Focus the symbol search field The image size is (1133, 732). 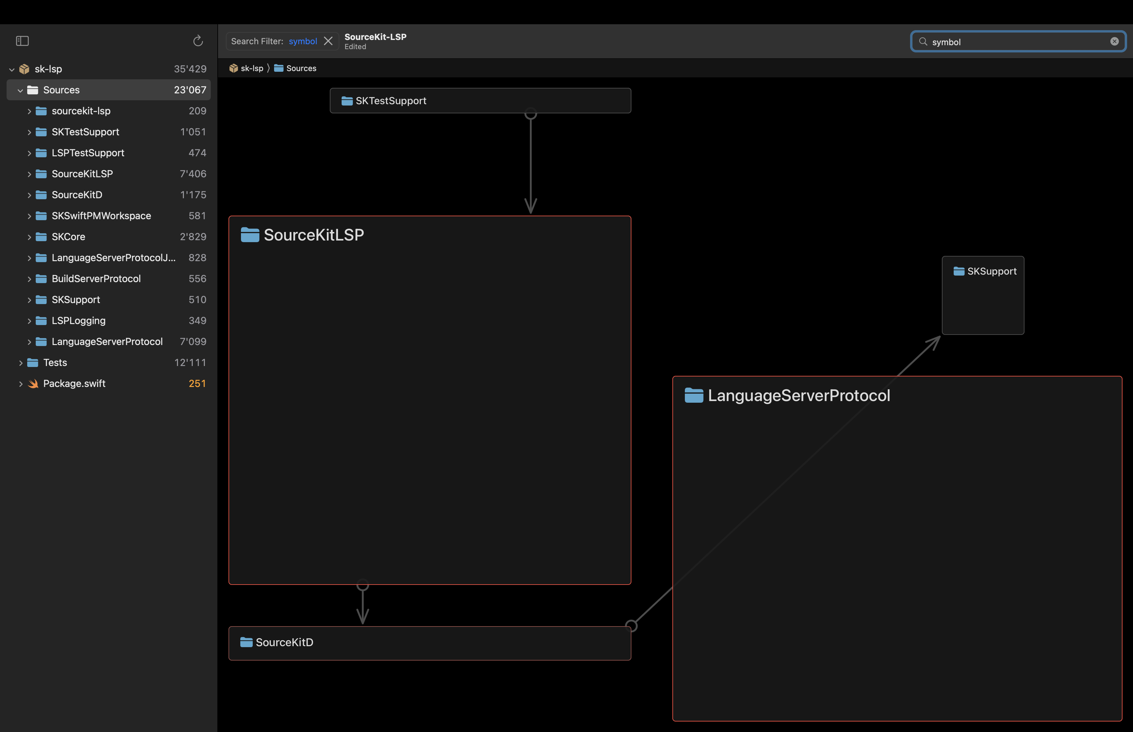tap(1018, 41)
